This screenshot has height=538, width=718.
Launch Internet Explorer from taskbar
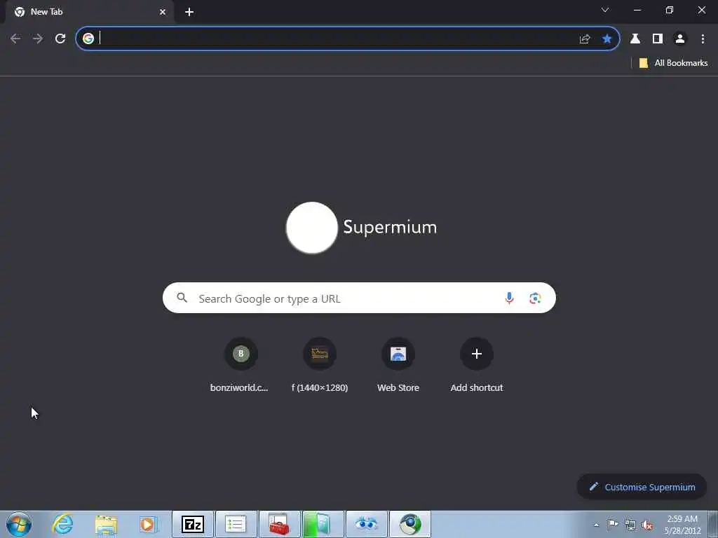[x=62, y=524]
